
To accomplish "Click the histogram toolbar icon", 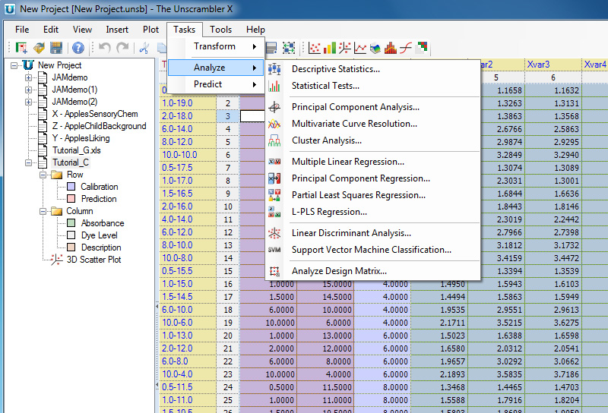I will 391,48.
